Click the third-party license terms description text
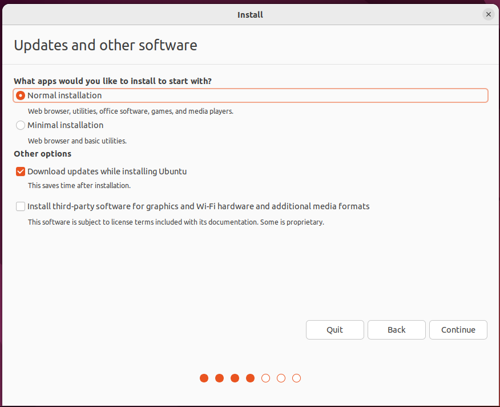This screenshot has height=407, width=500. (176, 222)
